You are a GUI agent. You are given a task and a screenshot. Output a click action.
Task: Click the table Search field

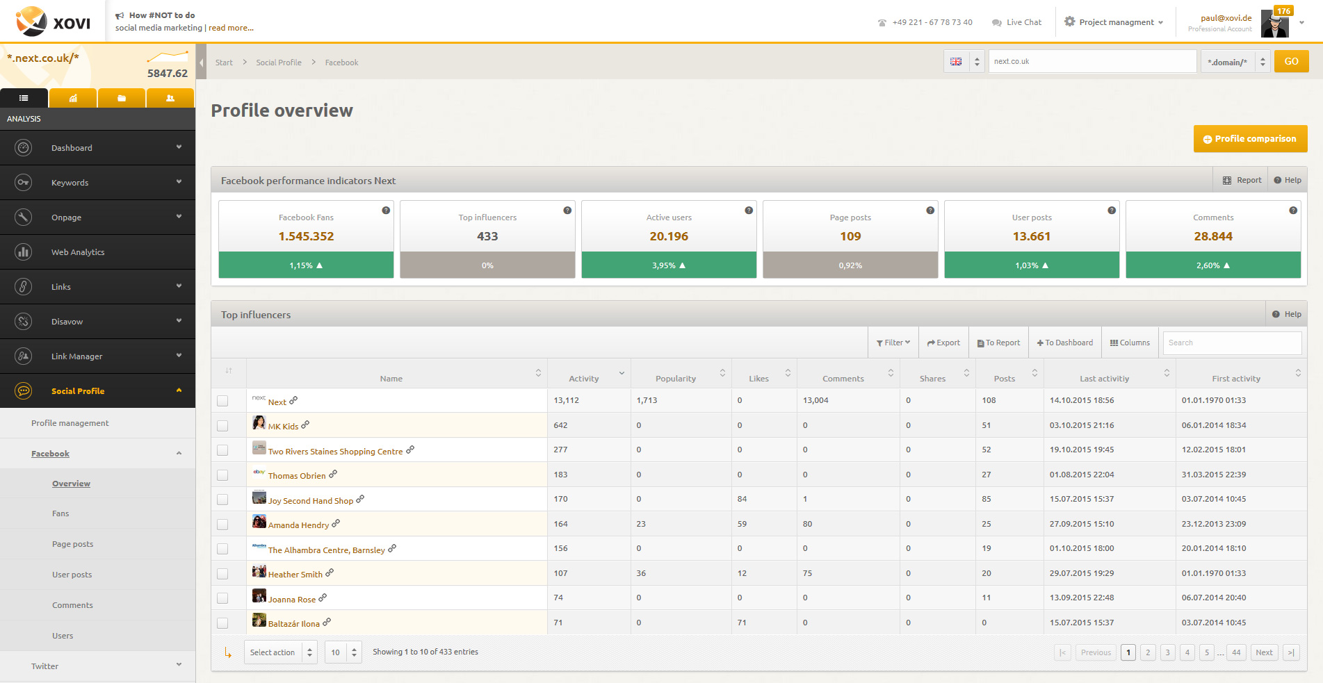pos(1232,343)
